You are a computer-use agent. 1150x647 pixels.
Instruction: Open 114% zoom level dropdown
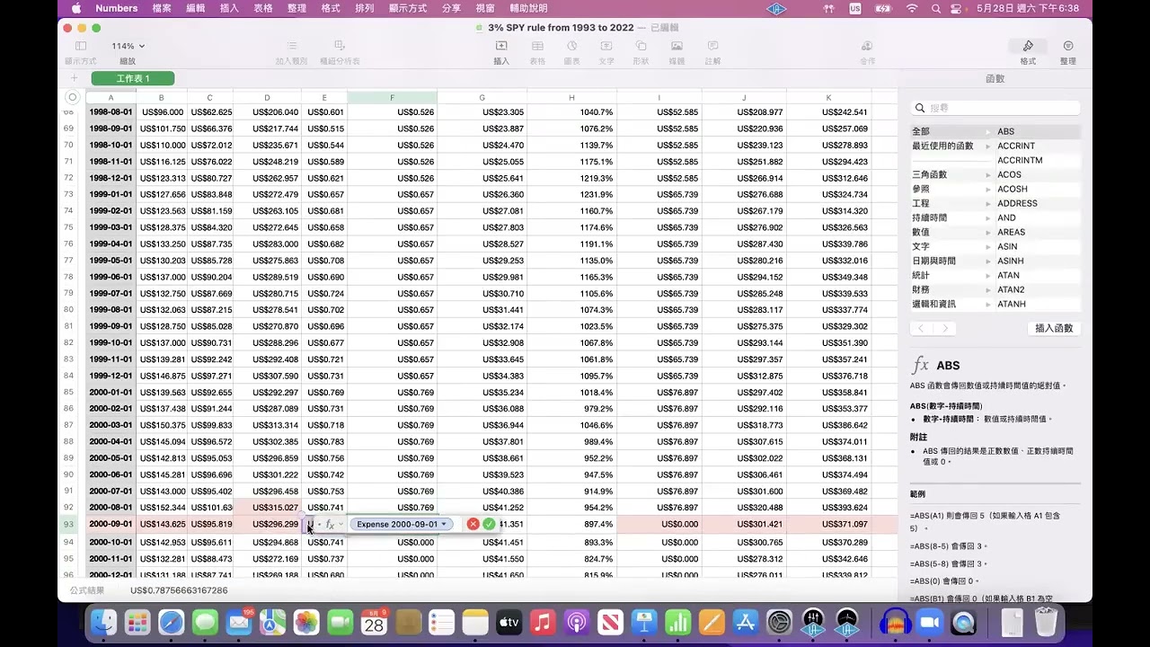pos(128,46)
